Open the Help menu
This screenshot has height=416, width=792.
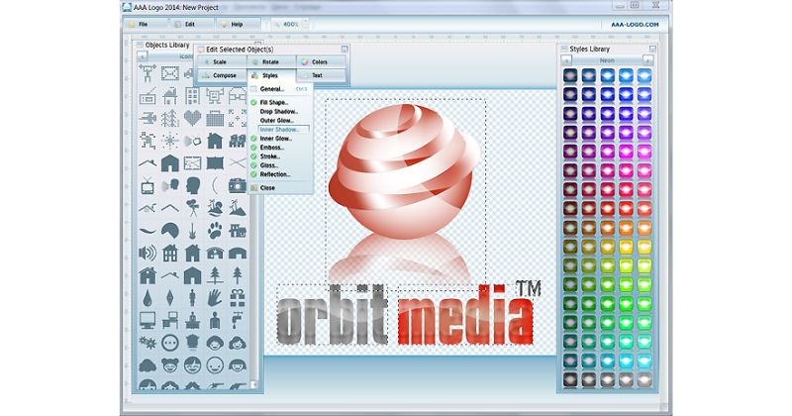pyautogui.click(x=237, y=24)
